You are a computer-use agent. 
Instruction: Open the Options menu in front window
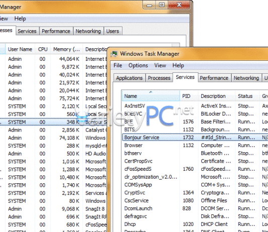(x=138, y=65)
